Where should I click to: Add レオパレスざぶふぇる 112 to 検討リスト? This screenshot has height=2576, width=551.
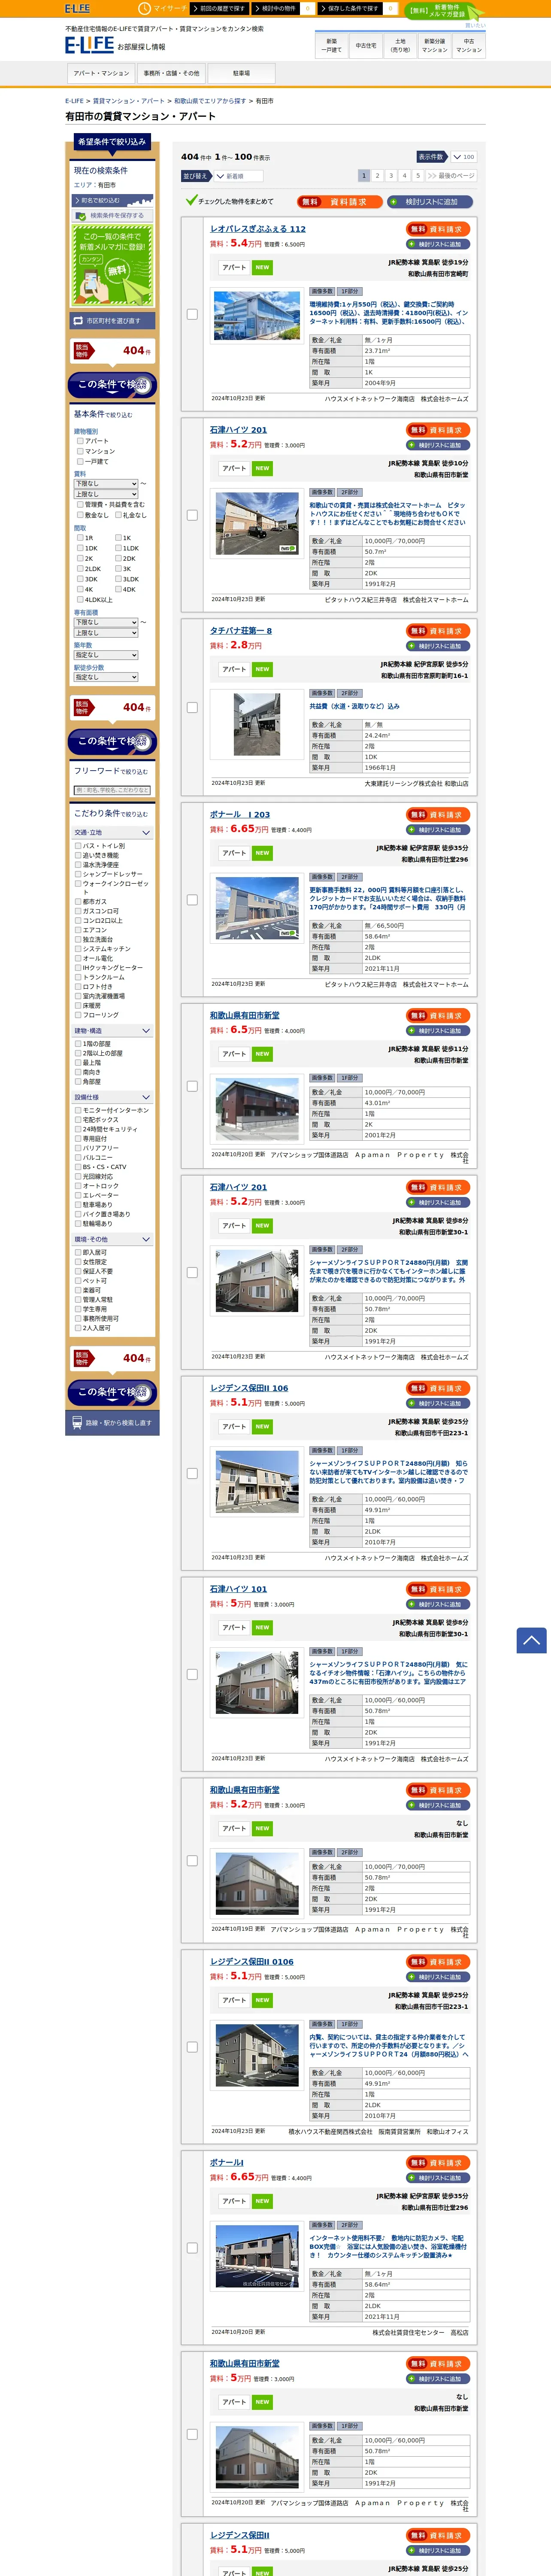[x=438, y=244]
